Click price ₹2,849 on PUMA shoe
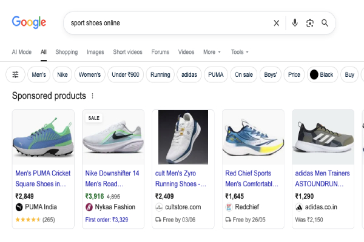Screen dimensions: 364x242 point(24,197)
